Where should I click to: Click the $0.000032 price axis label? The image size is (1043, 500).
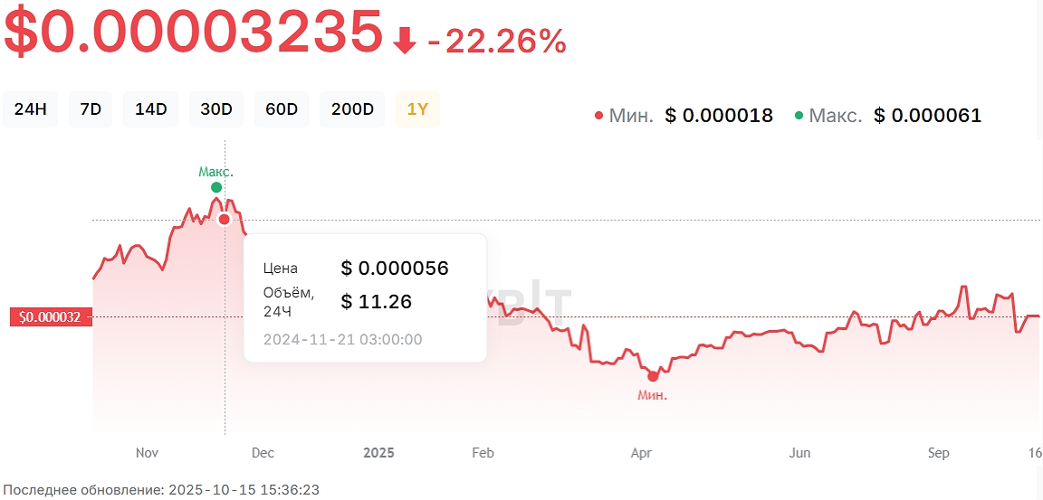click(x=51, y=317)
